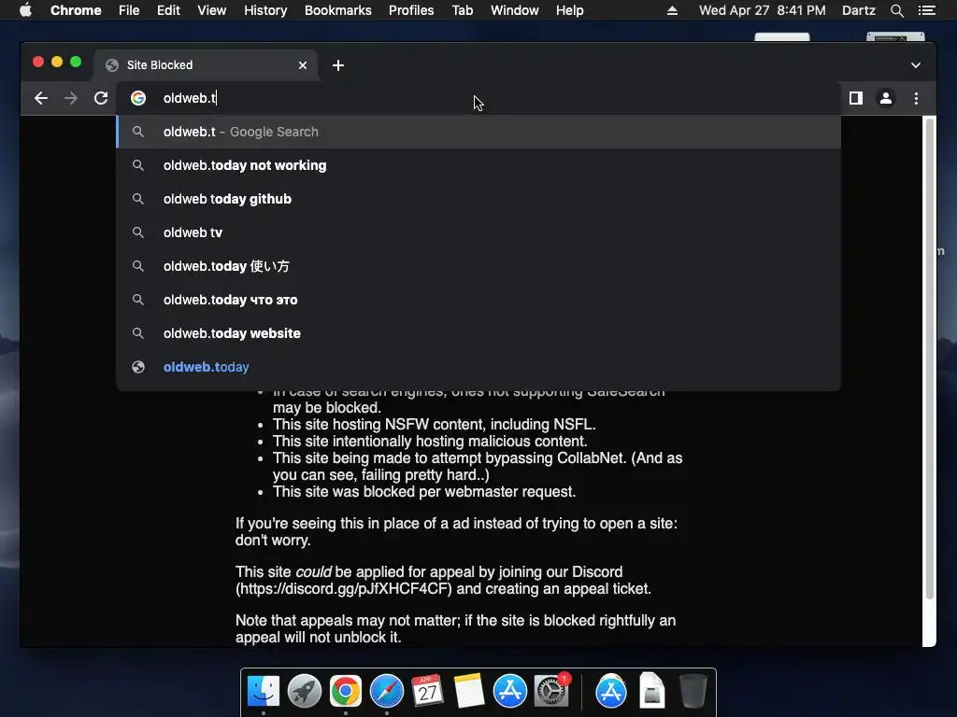The height and width of the screenshot is (717, 957).
Task: Click the date and time in menu bar
Action: point(763,10)
